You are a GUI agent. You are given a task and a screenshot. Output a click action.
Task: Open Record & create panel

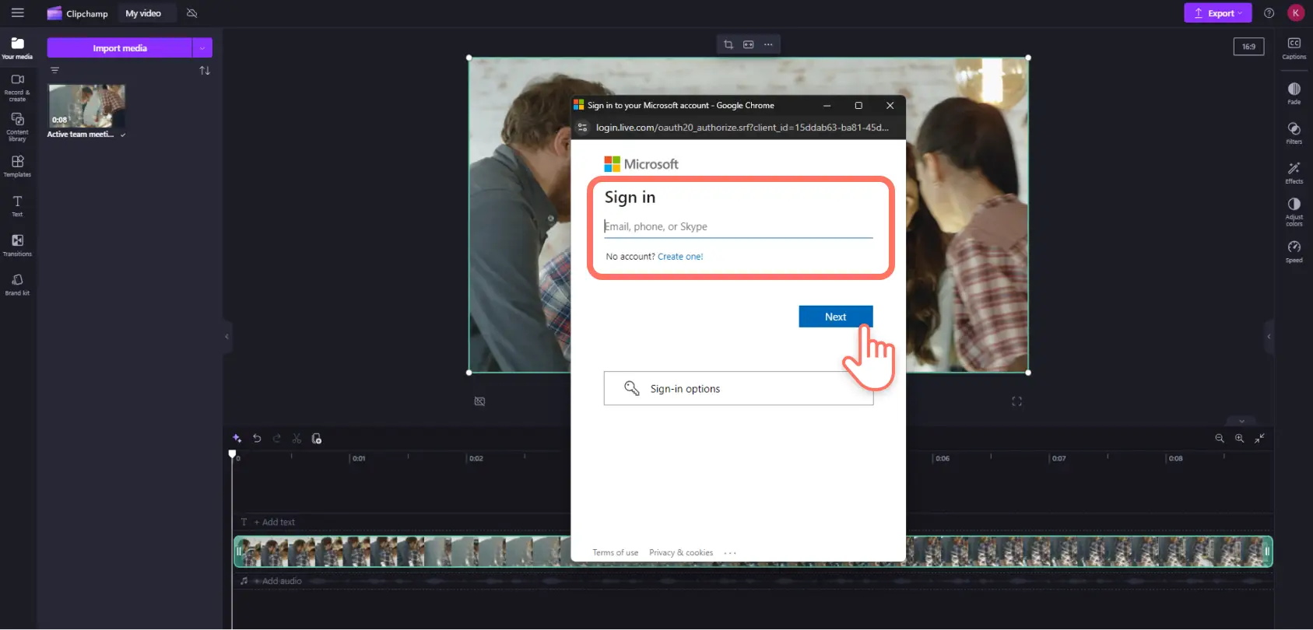pyautogui.click(x=17, y=88)
